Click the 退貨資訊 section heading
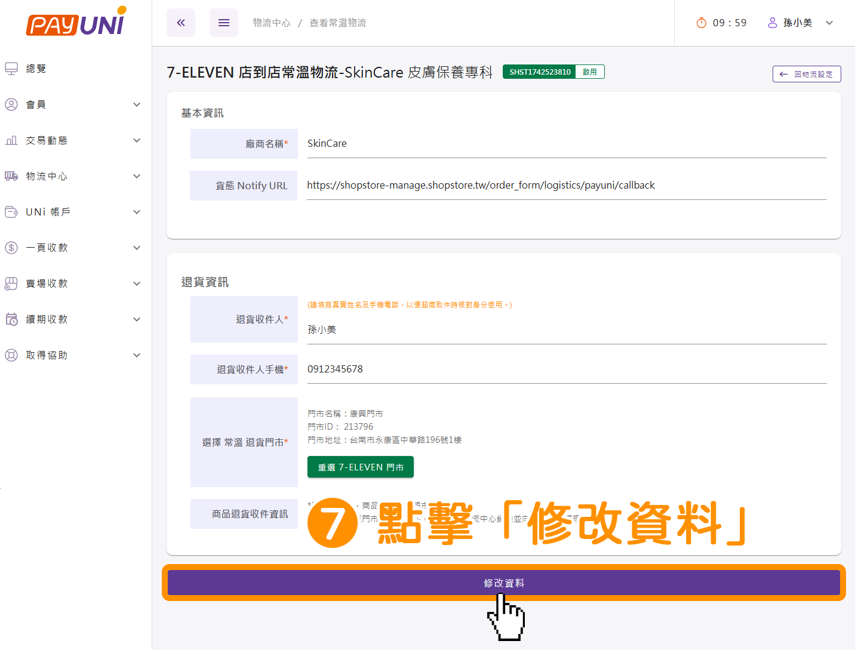This screenshot has height=650, width=855. click(205, 282)
